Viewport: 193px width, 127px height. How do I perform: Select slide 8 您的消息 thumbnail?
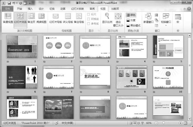point(95,77)
